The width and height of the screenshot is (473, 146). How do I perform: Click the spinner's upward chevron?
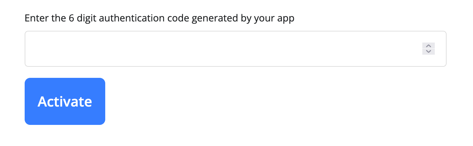tap(428, 46)
